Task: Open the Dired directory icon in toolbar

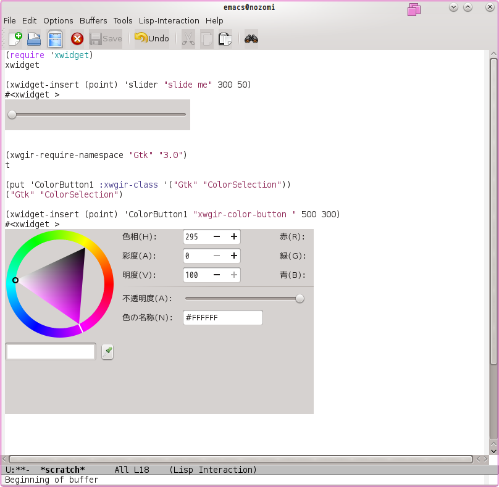Action: (x=55, y=39)
